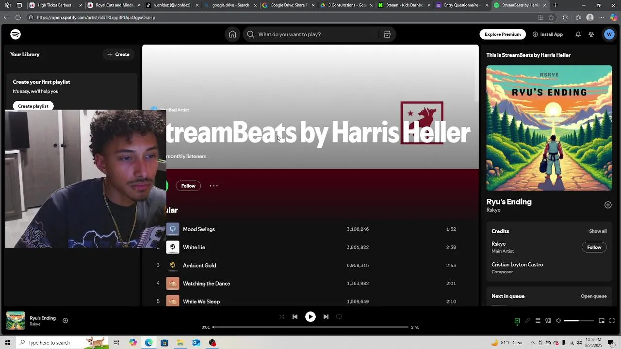This screenshot has width=621, height=349.
Task: Adjust the Spotify volume slider
Action: [x=579, y=321]
